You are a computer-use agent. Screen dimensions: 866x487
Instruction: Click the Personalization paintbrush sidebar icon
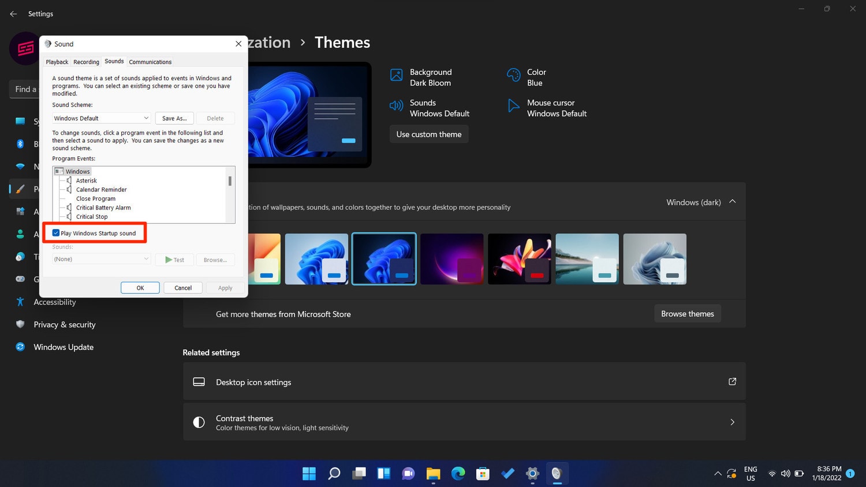(20, 189)
